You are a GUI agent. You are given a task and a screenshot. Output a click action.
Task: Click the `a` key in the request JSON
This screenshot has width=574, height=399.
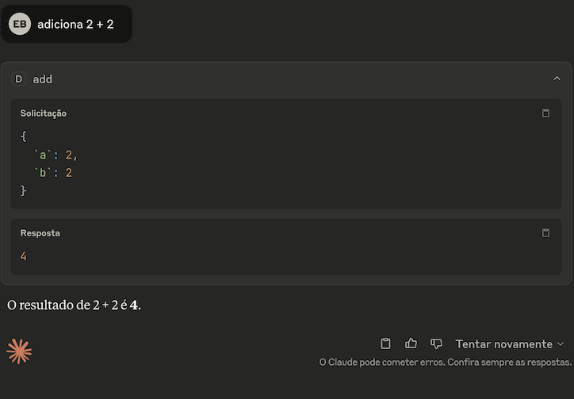pos(43,155)
